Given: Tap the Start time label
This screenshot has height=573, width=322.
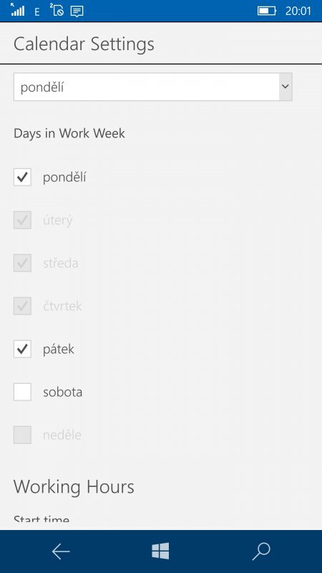Looking at the screenshot, I should (42, 519).
